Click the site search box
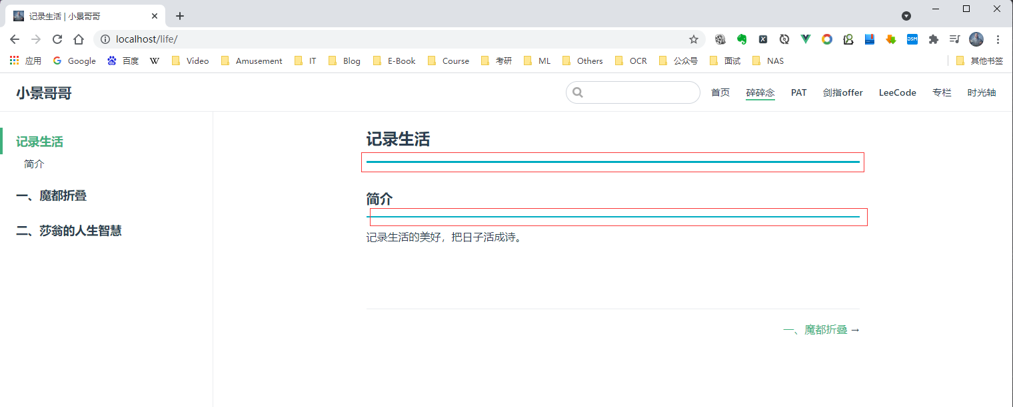1013x407 pixels. click(640, 92)
